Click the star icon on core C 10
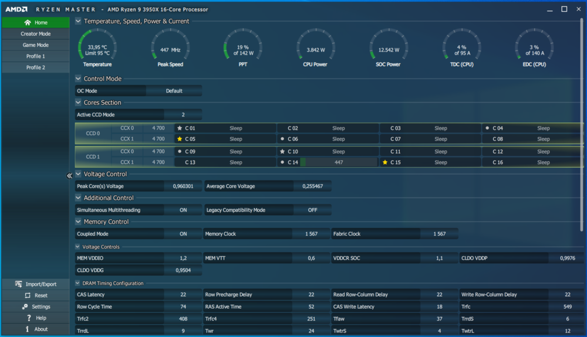 [282, 151]
